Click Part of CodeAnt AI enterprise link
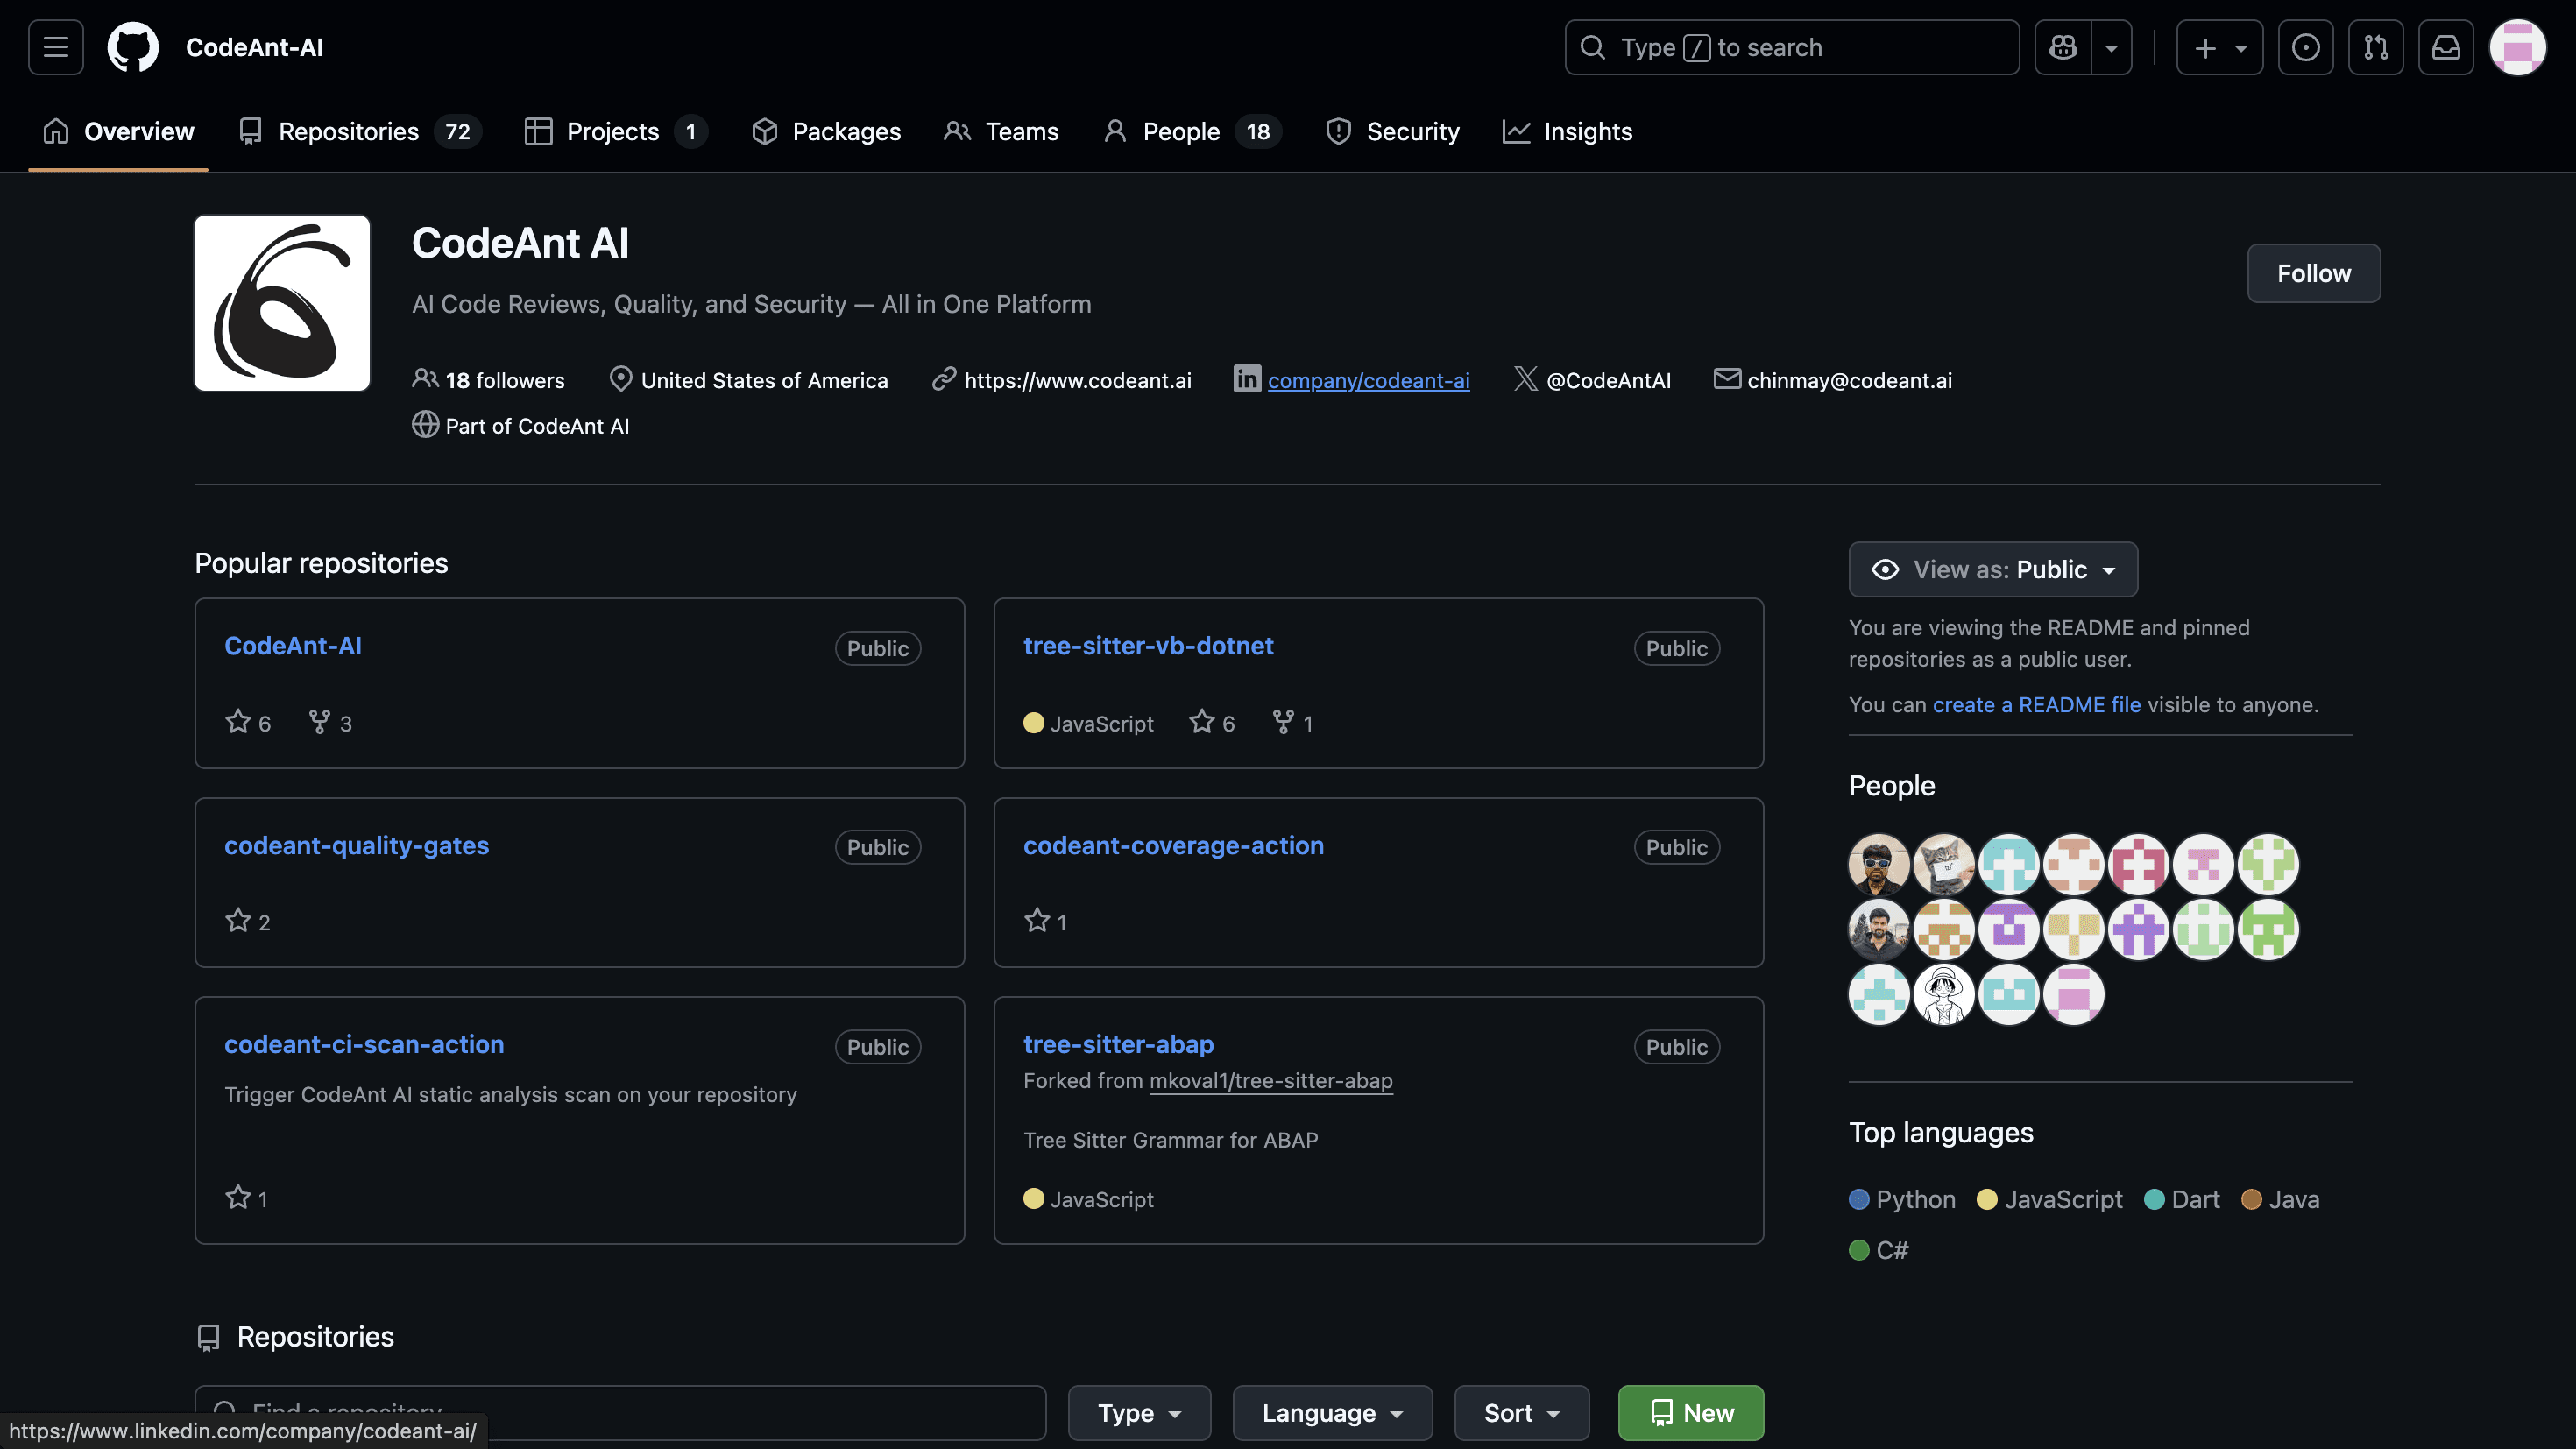This screenshot has width=2576, height=1449. point(537,426)
